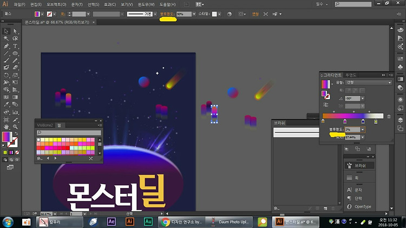Select the Pencil tool
Image resolution: width=406 pixels, height=228 pixels.
(15, 60)
